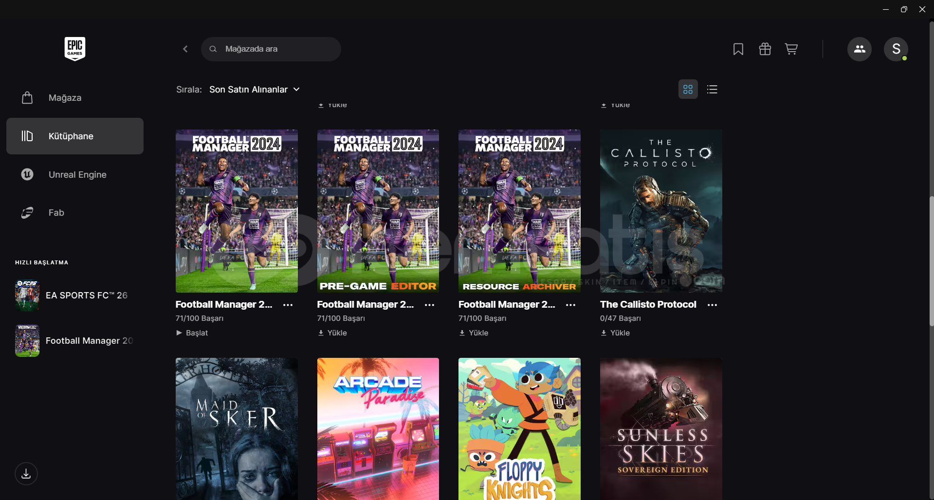Viewport: 934px width, 500px height.
Task: Open The Callisto Protocol cover art
Action: pyautogui.click(x=661, y=211)
